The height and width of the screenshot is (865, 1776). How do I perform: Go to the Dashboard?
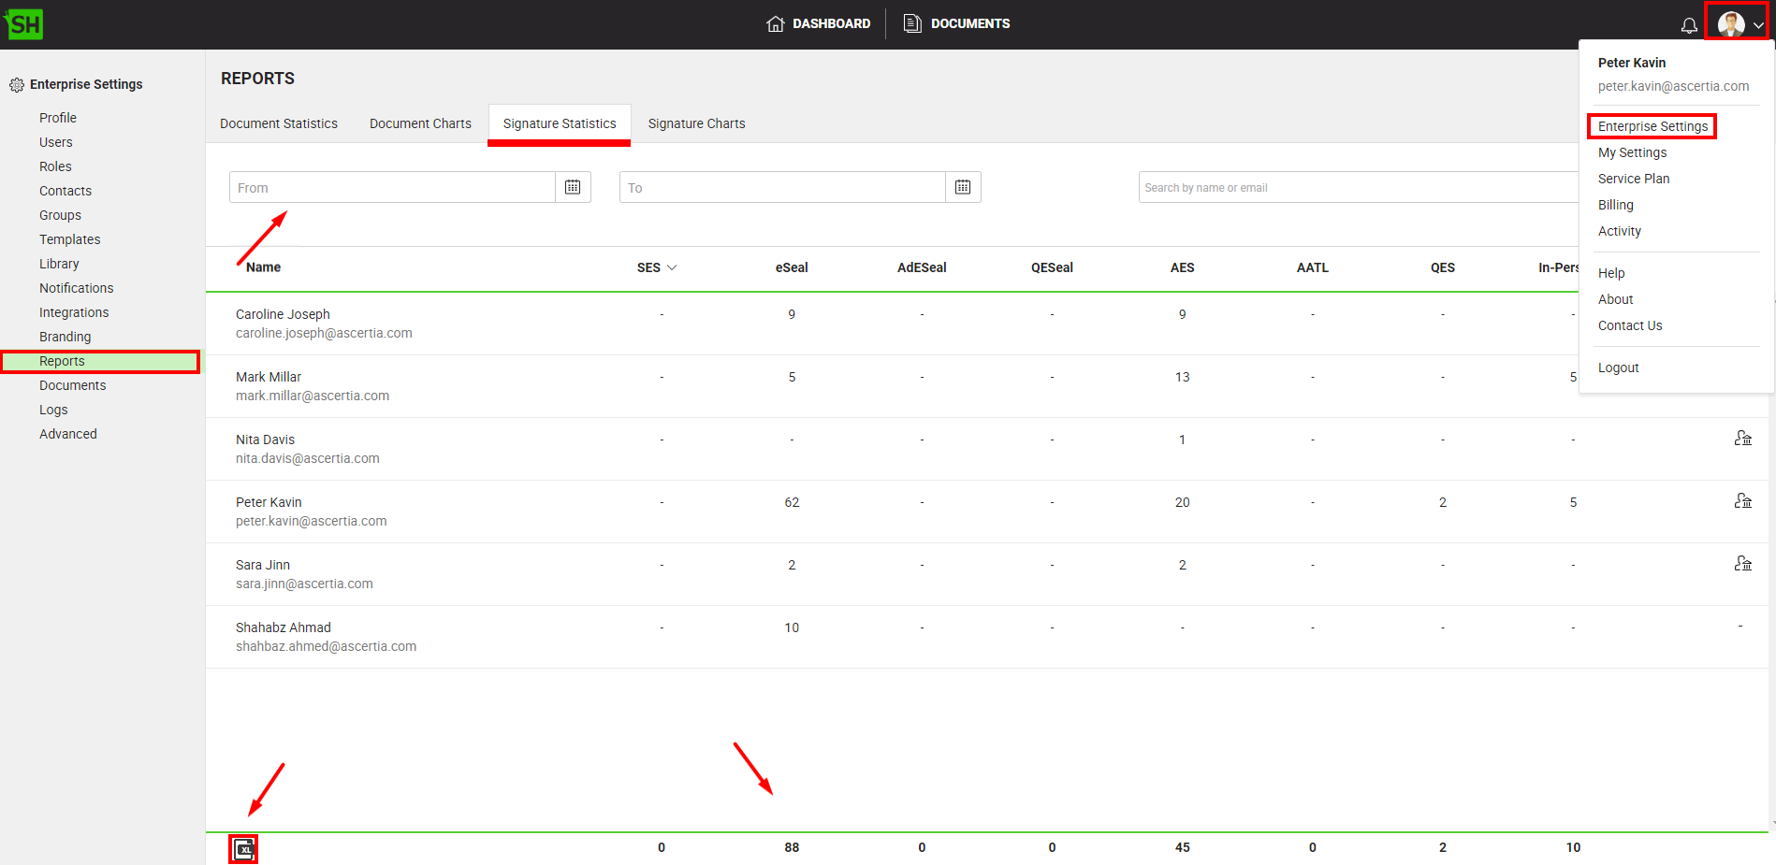818,23
